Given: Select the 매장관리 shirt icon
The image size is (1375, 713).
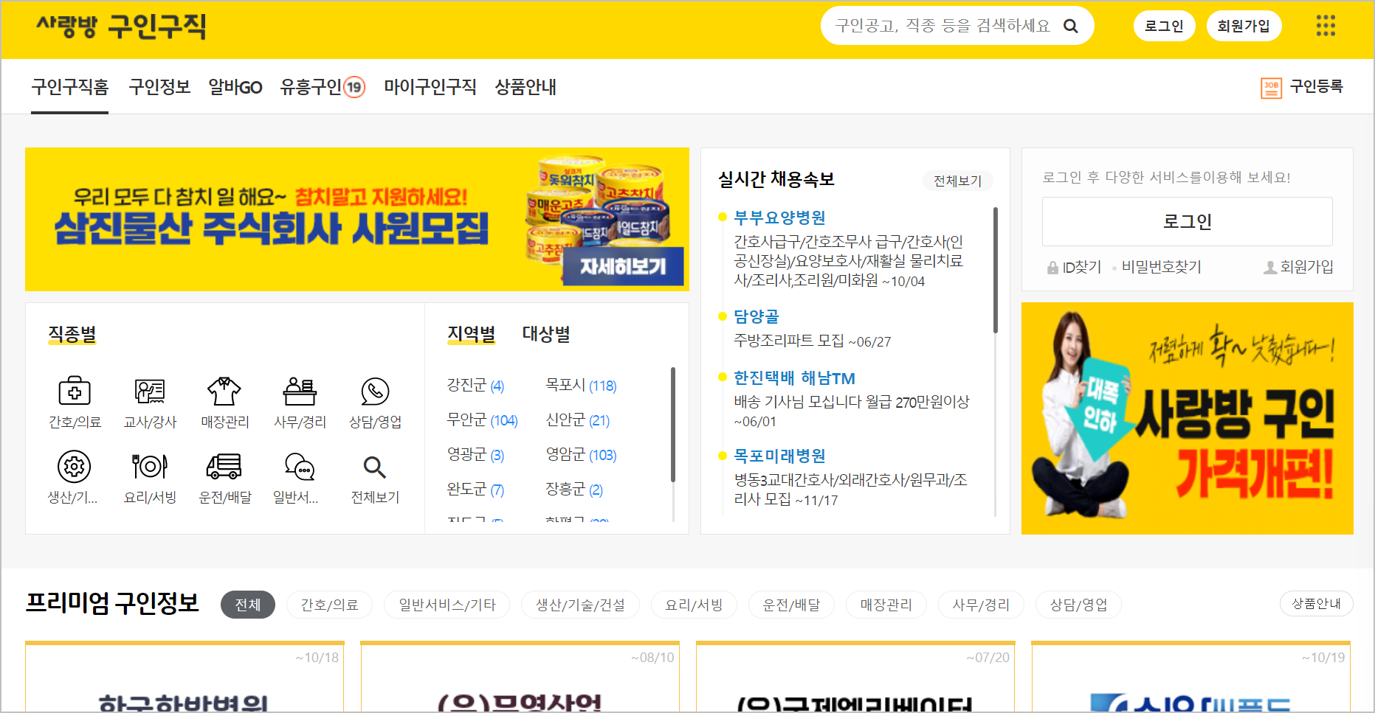Looking at the screenshot, I should point(224,391).
